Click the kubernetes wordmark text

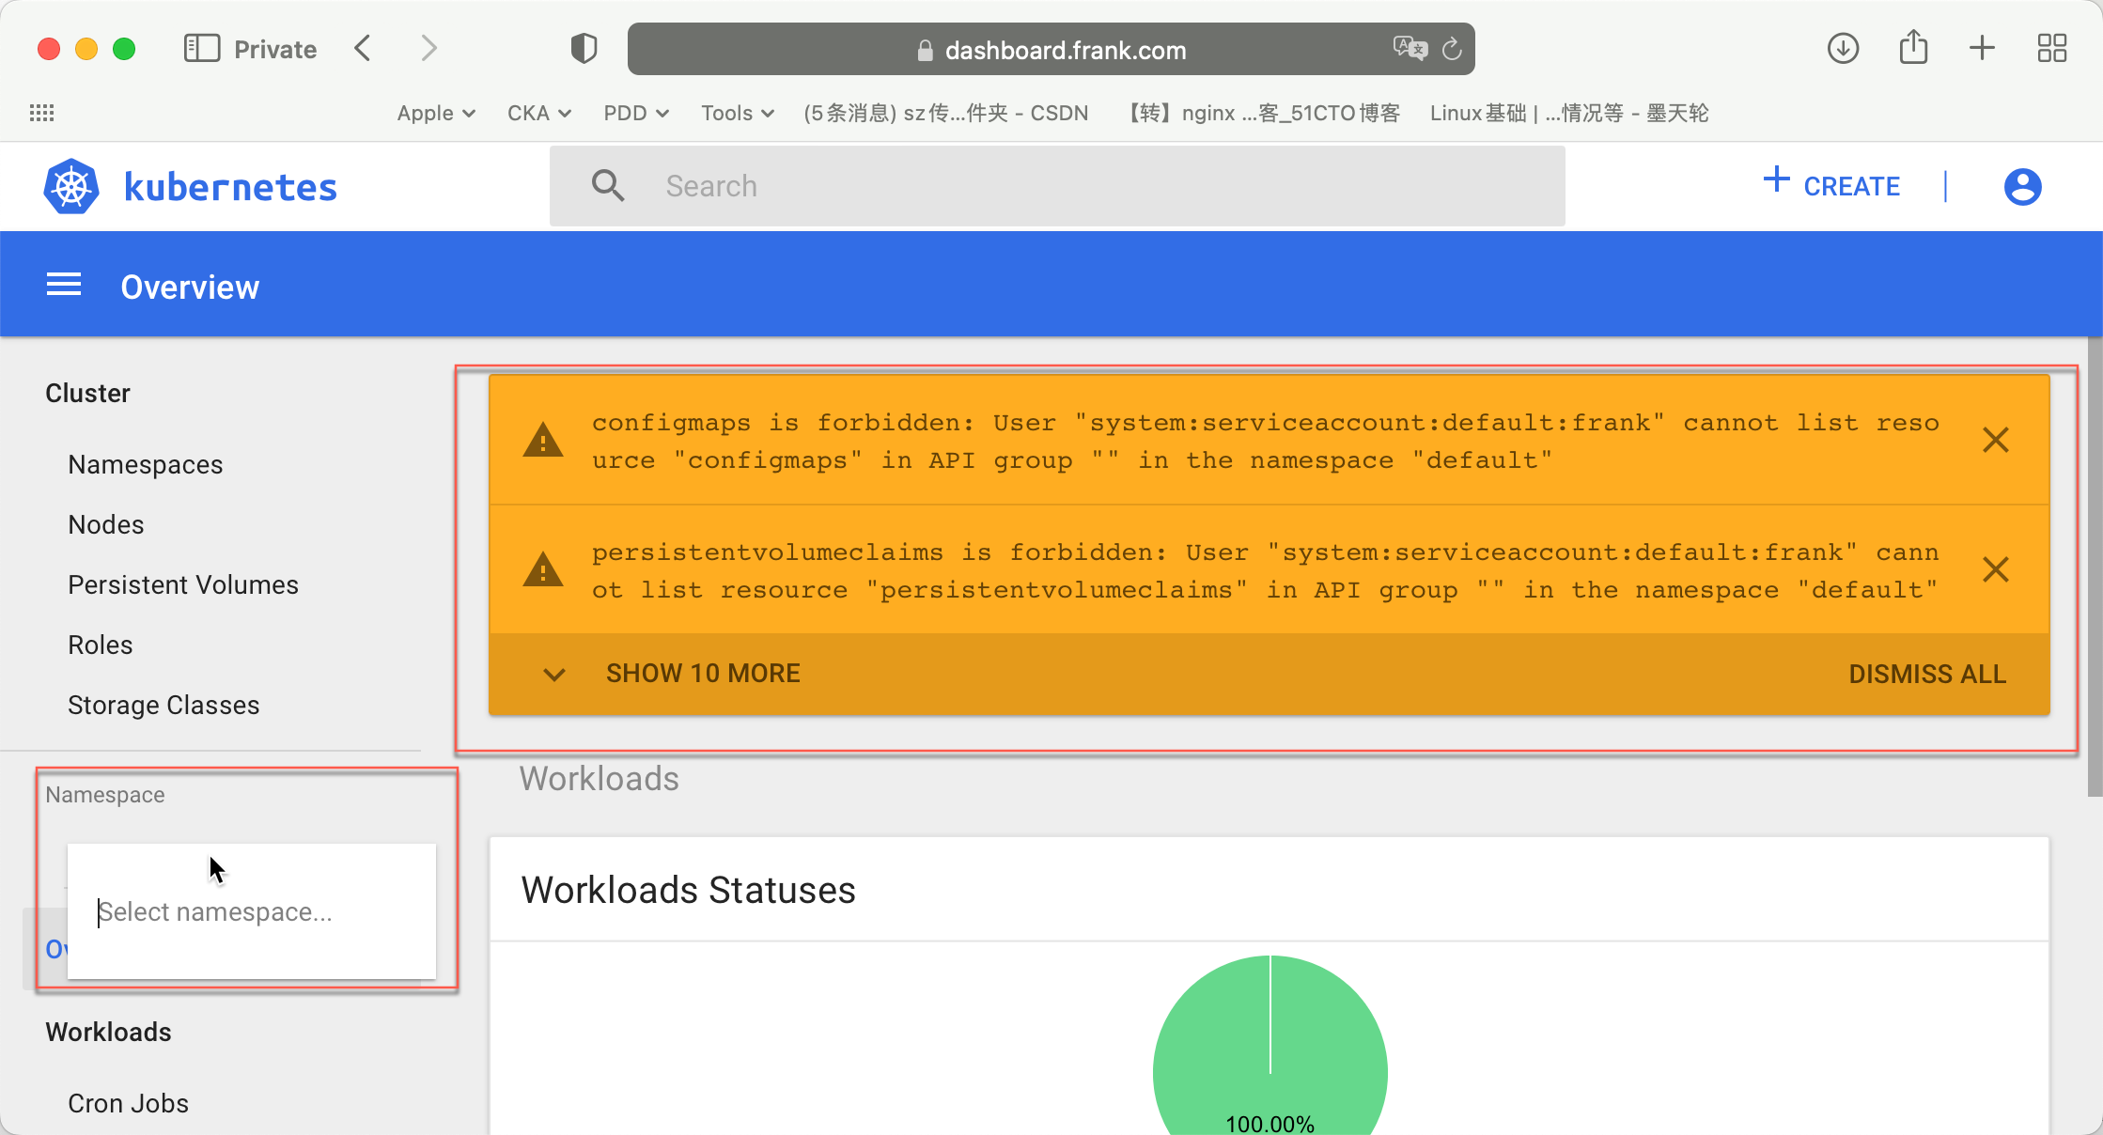pos(230,187)
